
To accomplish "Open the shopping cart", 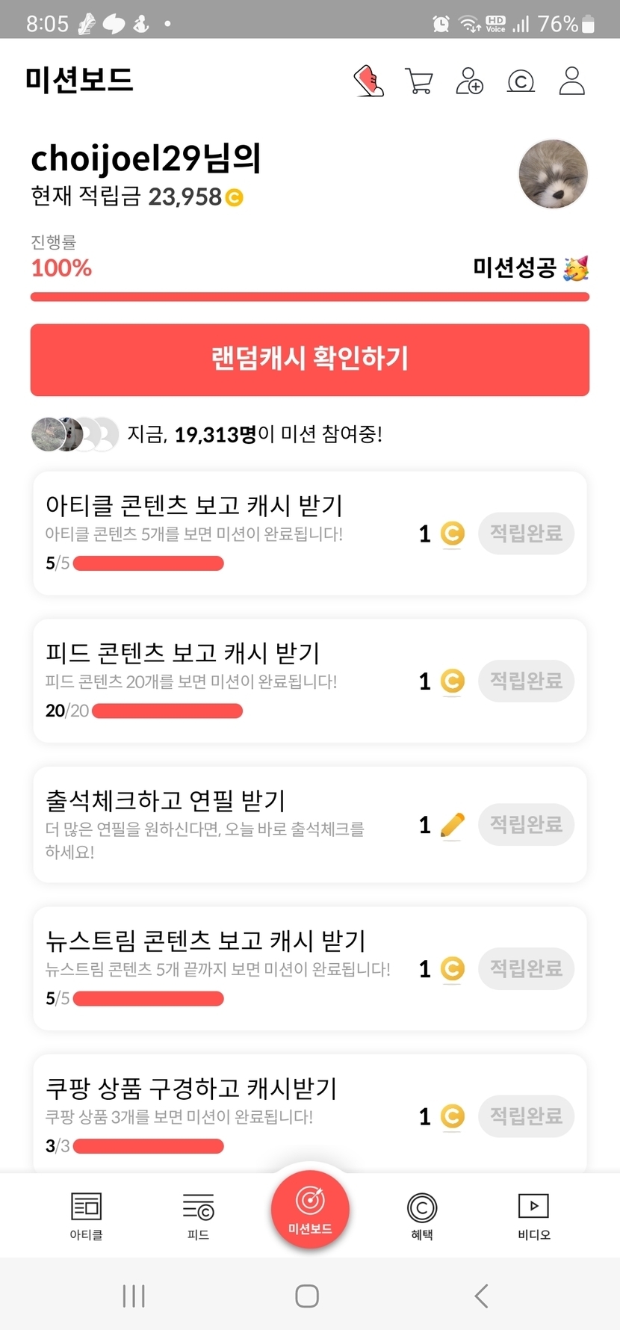I will [x=419, y=81].
